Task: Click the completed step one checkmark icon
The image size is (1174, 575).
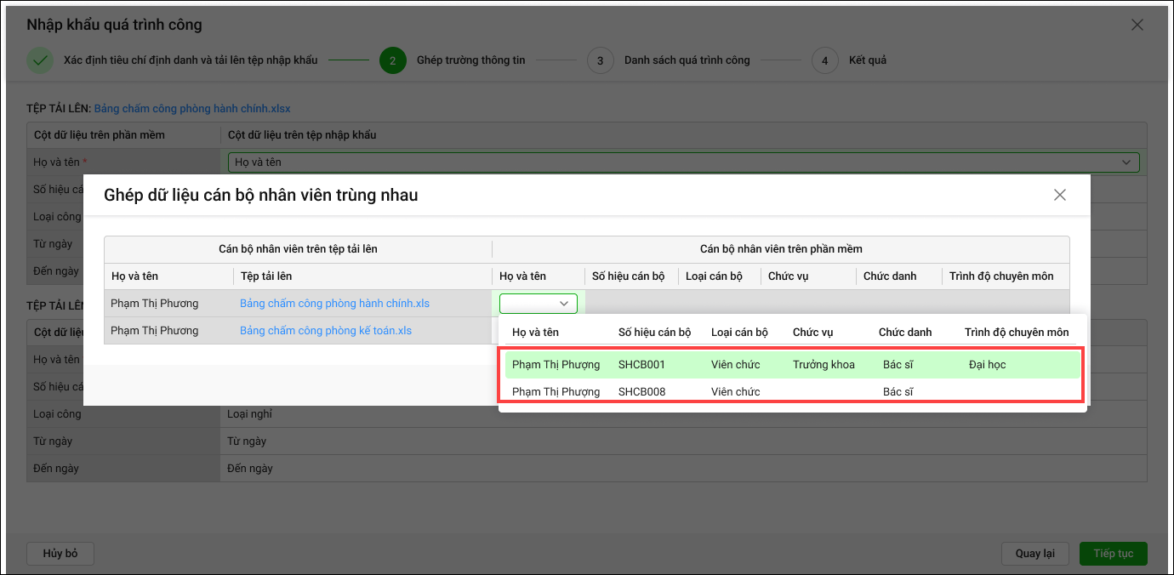Action: click(39, 60)
